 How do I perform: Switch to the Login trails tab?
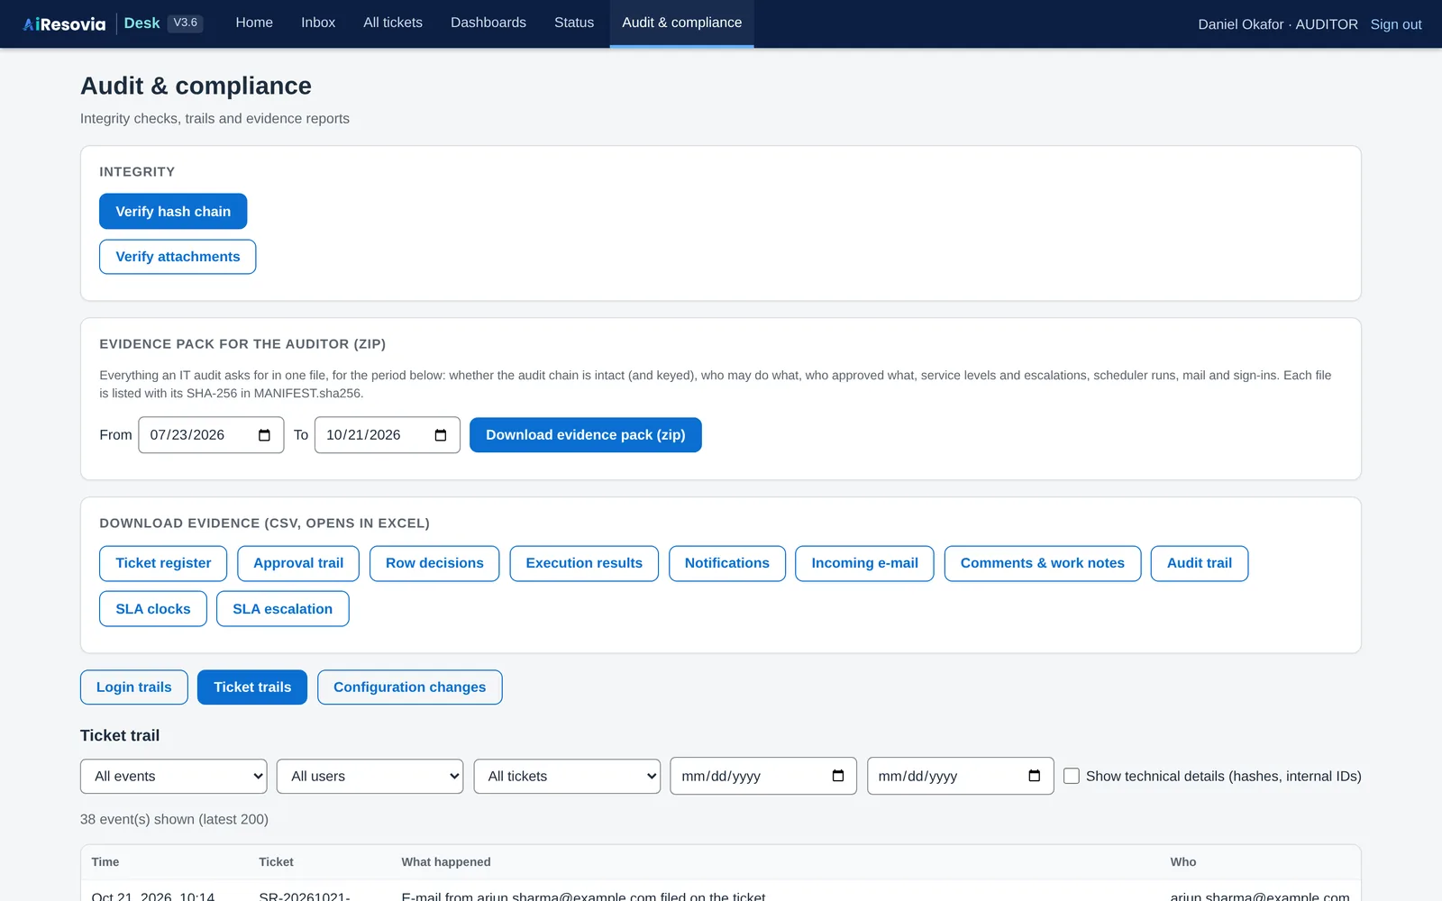point(134,687)
